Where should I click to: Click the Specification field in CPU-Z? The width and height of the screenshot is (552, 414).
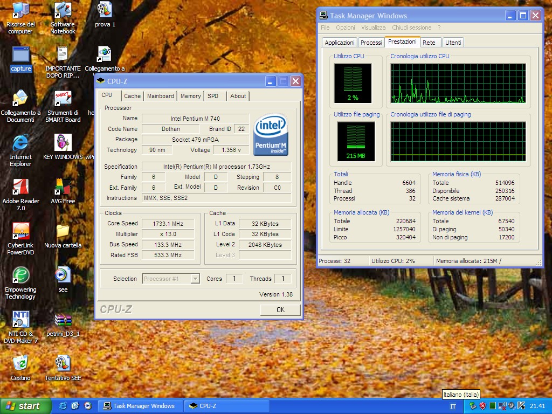(217, 167)
